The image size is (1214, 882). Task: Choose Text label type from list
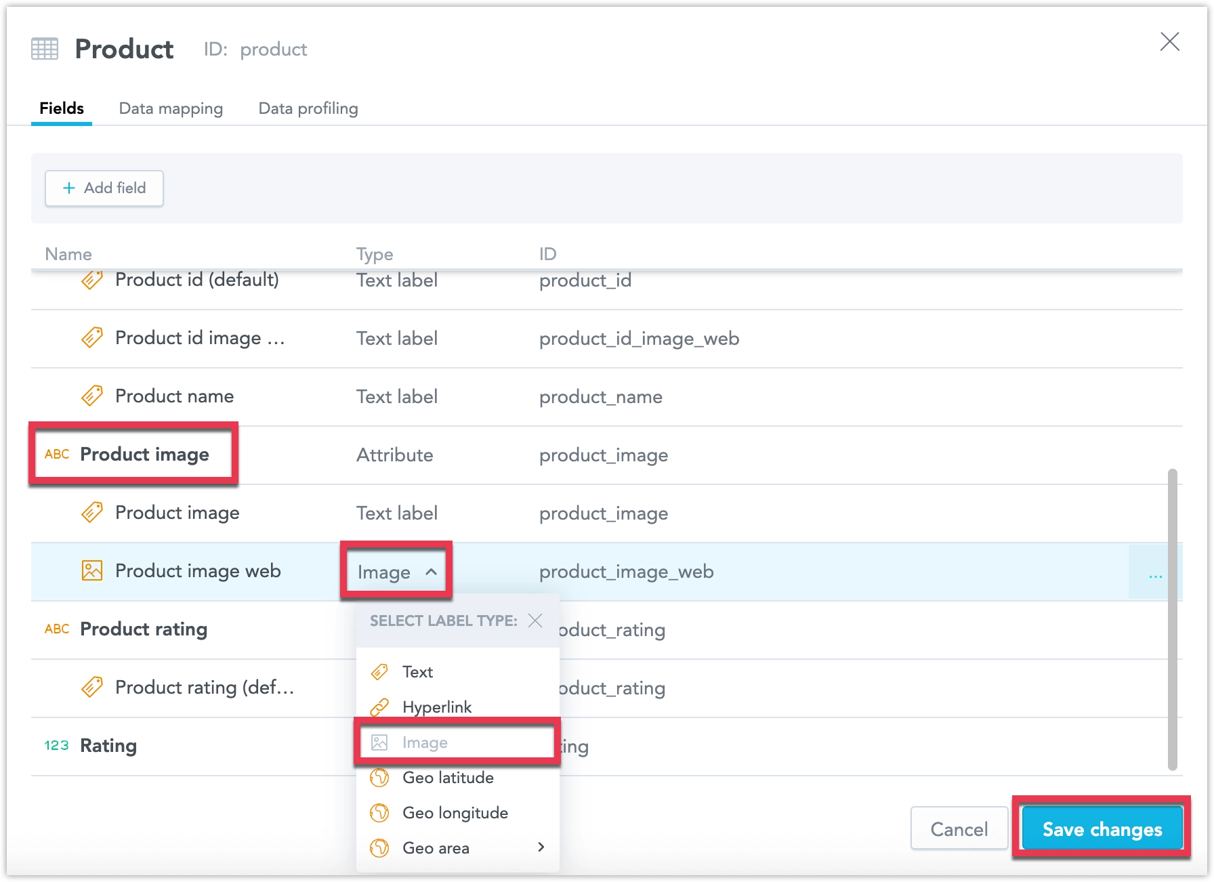pyautogui.click(x=417, y=672)
